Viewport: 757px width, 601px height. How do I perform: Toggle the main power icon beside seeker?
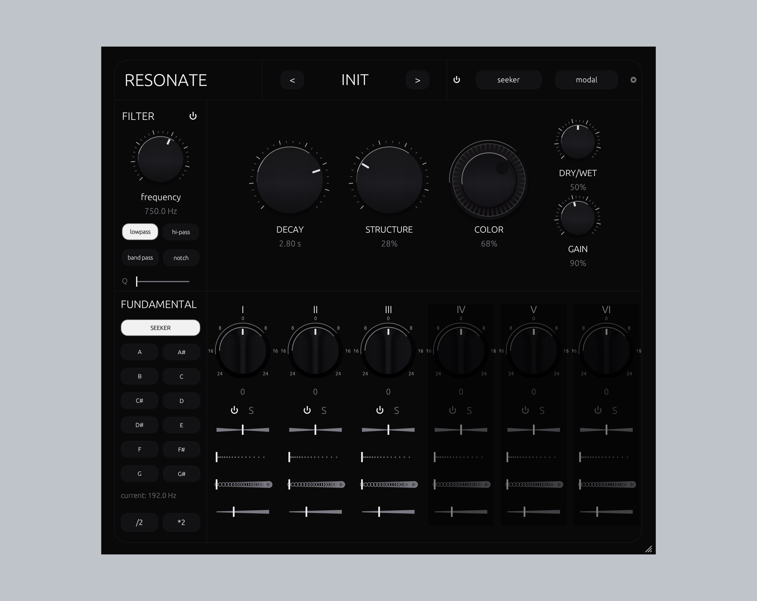456,80
